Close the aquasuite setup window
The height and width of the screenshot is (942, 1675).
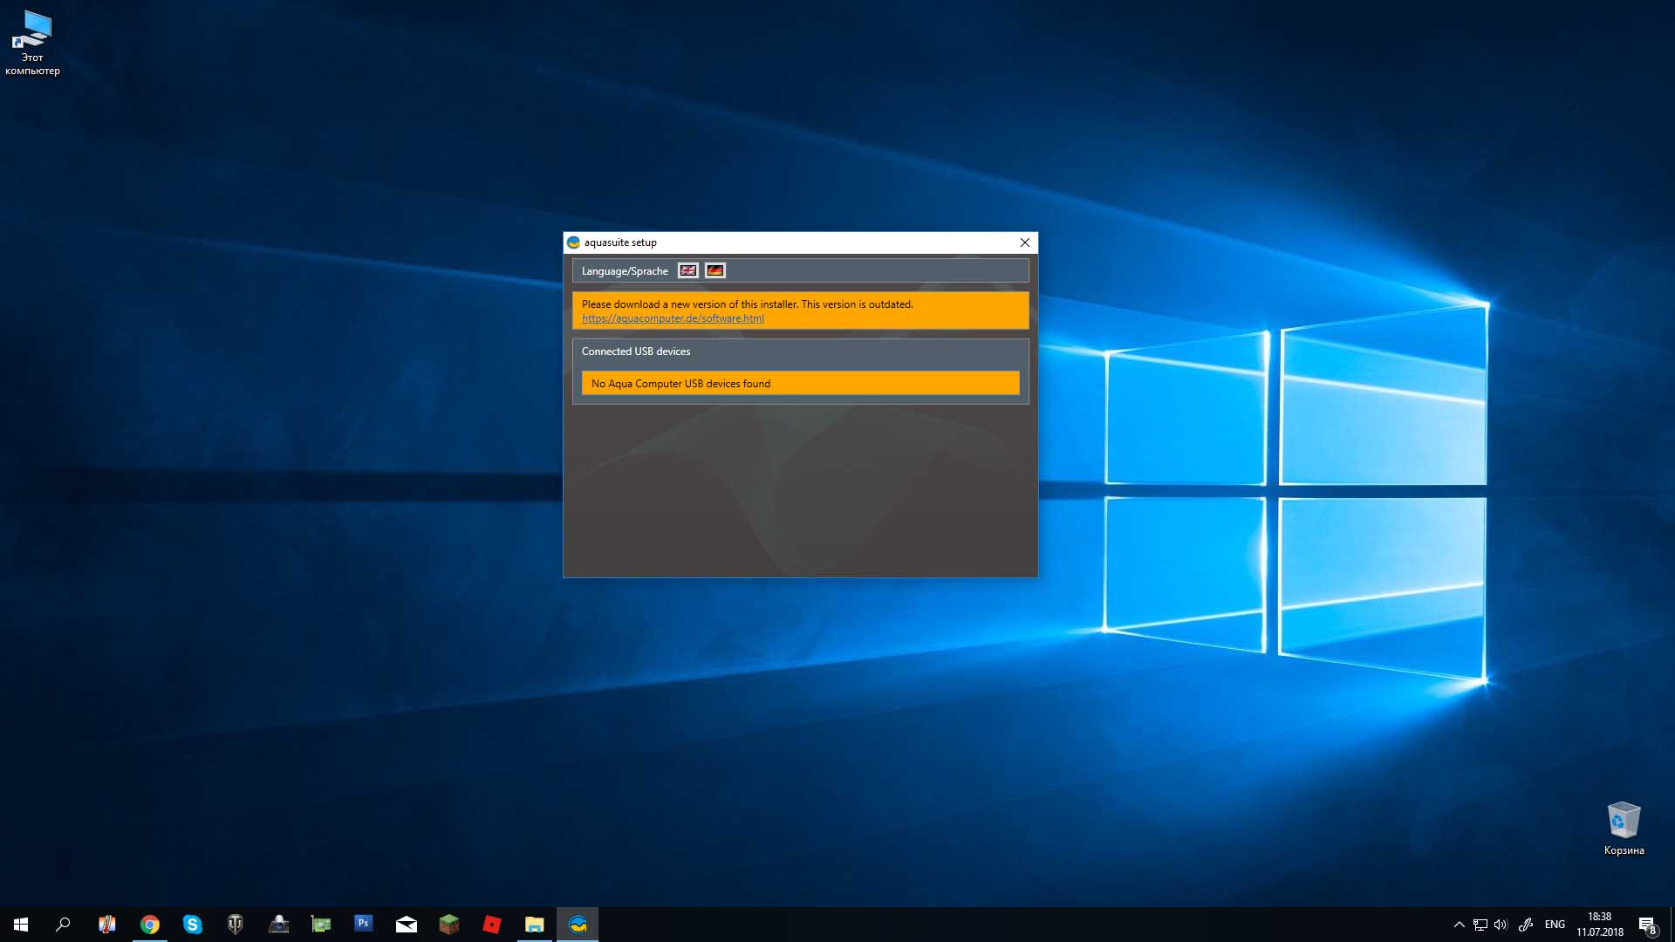[x=1024, y=242]
